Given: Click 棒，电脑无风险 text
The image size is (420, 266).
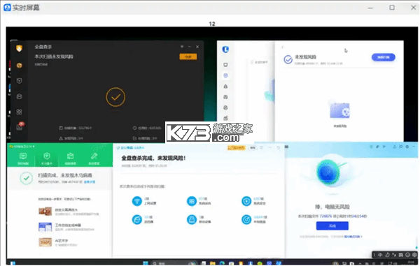Looking at the screenshot, I should pyautogui.click(x=332, y=207).
